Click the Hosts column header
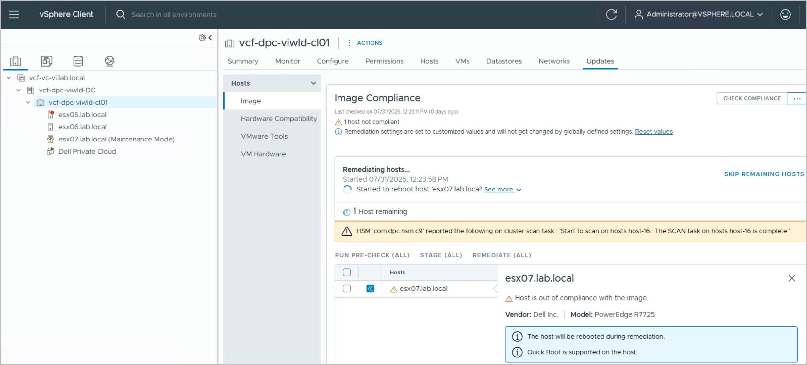This screenshot has width=807, height=365. coord(397,272)
